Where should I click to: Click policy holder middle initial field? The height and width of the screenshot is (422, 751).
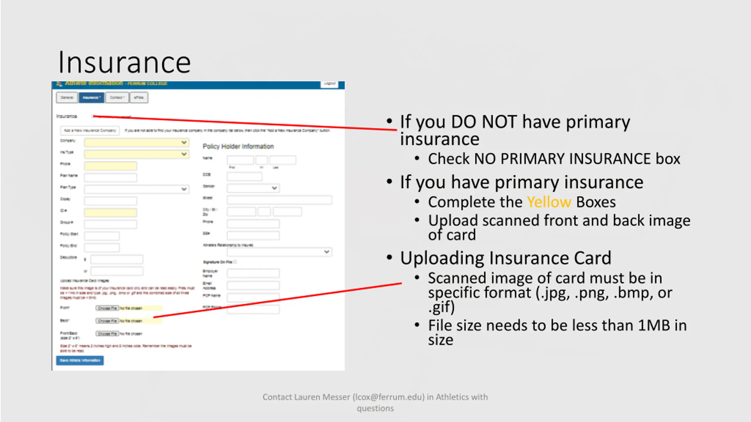[261, 160]
